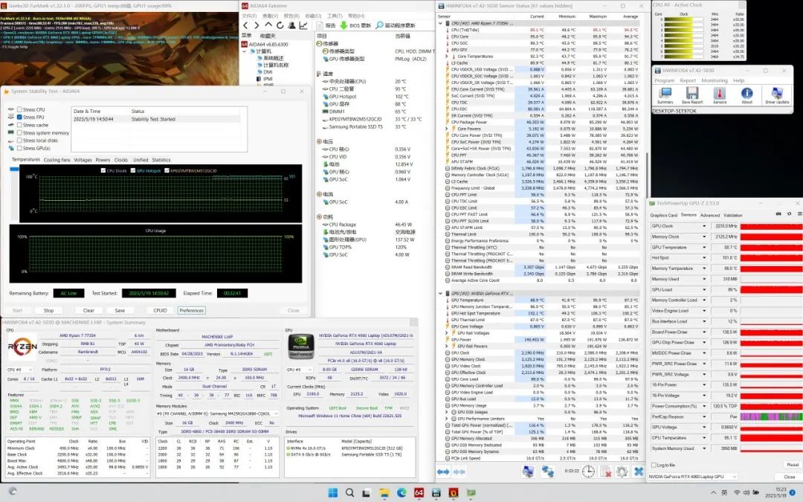
Task: Toggle the CPU Diode graph checkbox
Action: click(x=103, y=170)
